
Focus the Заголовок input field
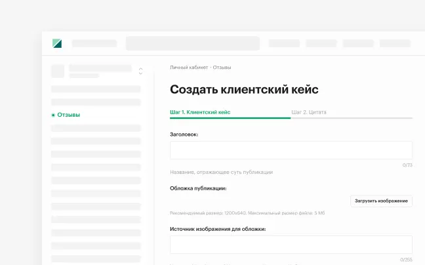click(x=291, y=150)
